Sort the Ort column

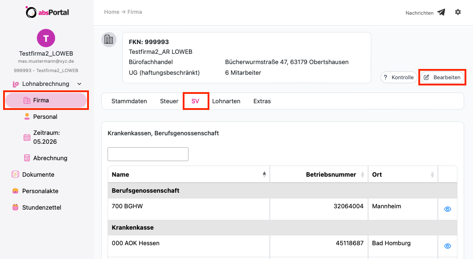click(x=432, y=174)
